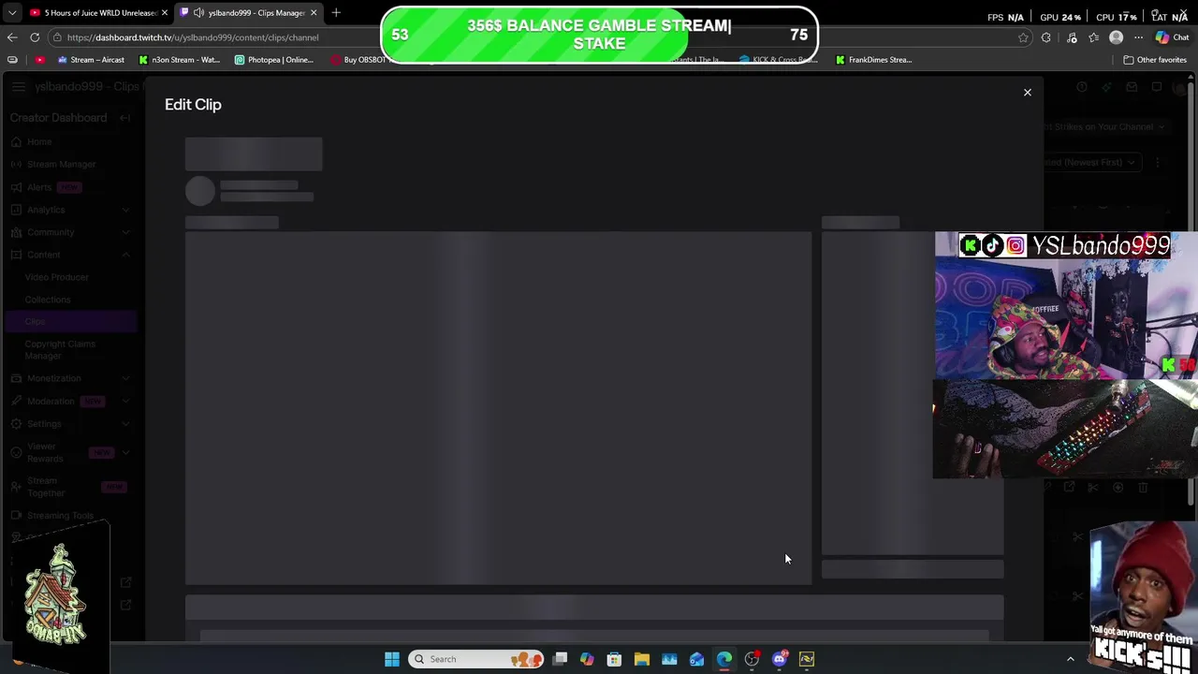
Task: Open the Favorites list icon
Action: click(1093, 37)
